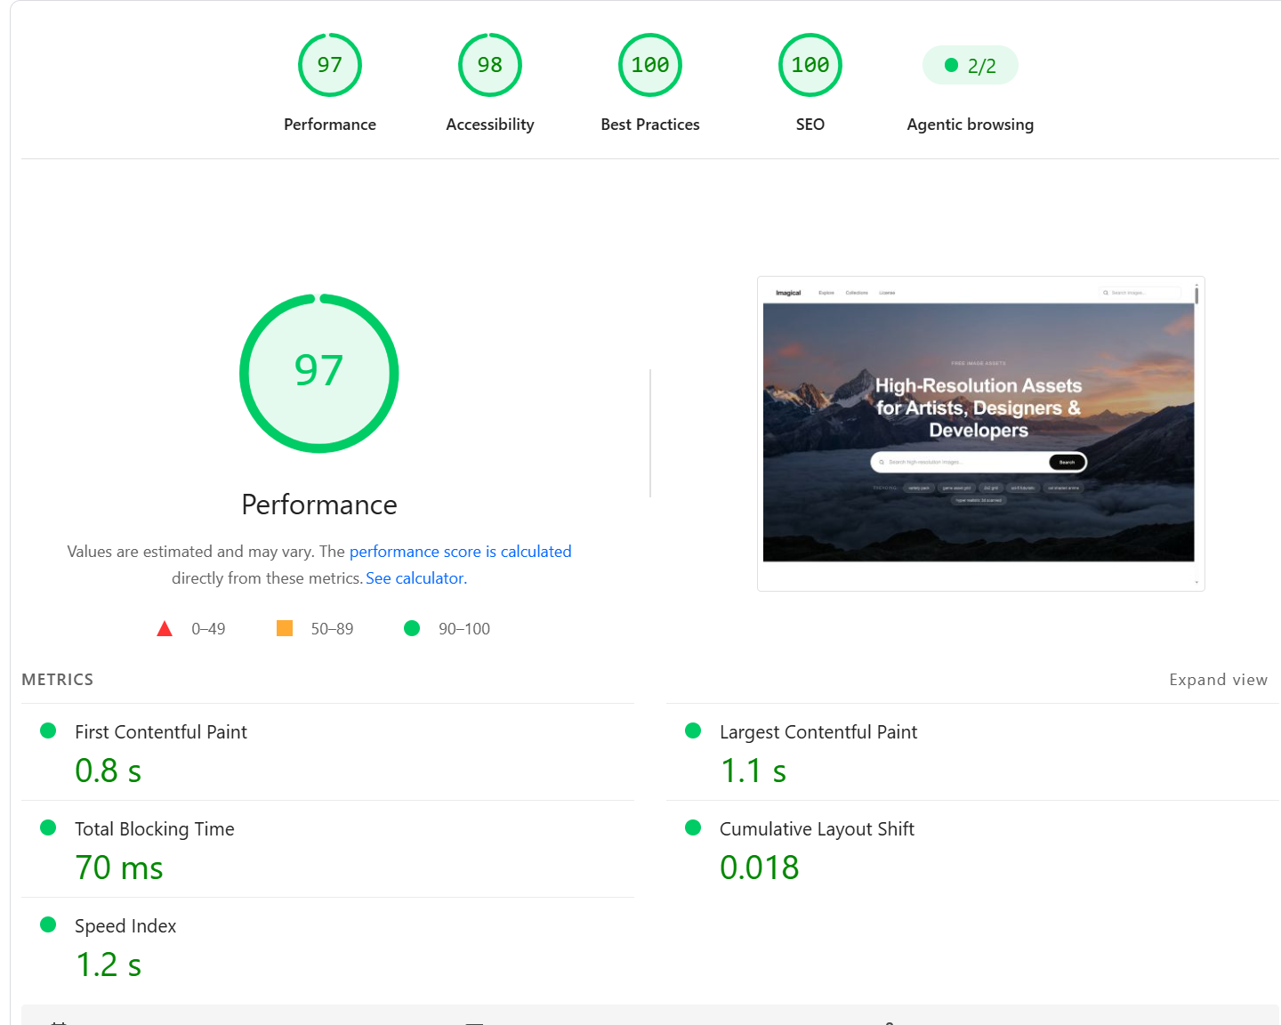Click the green dot beside Speed Index
1281x1025 pixels.
(48, 924)
